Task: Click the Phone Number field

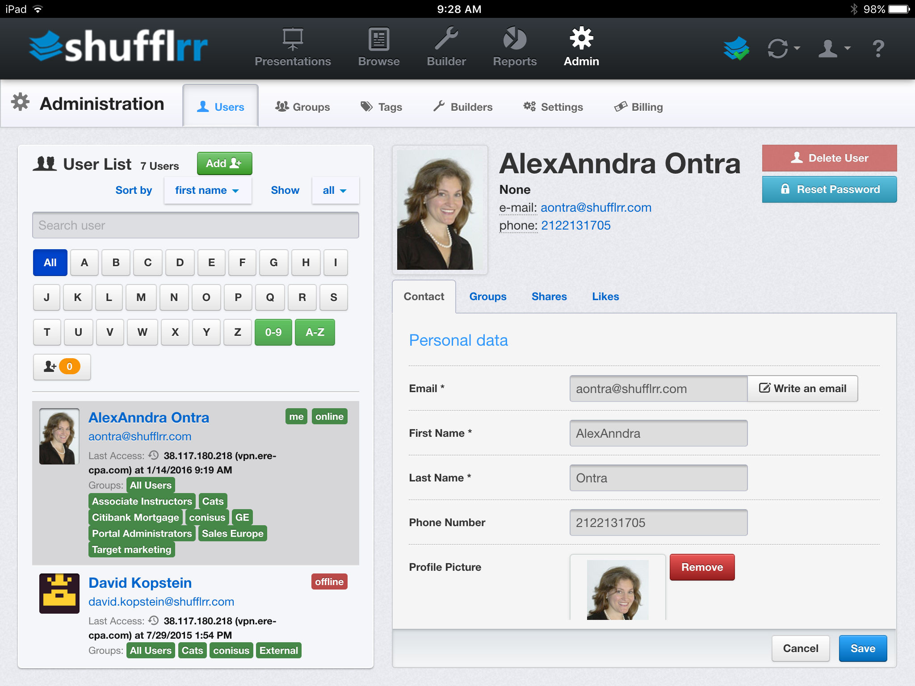Action: tap(659, 523)
